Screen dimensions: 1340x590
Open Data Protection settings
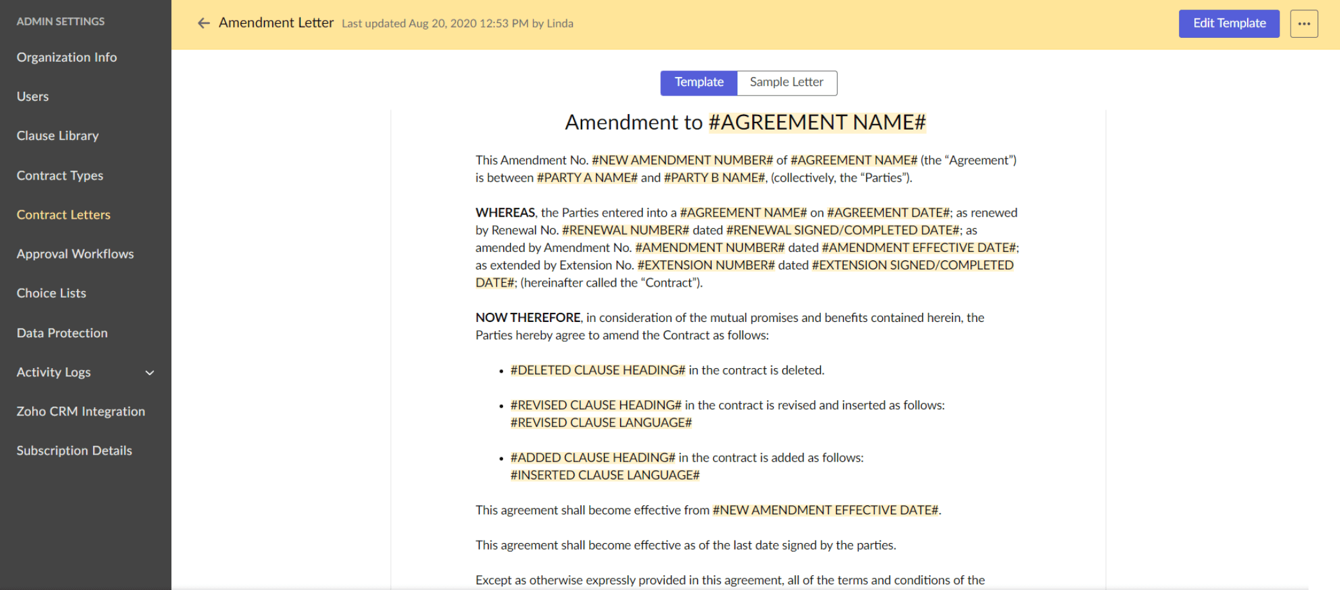point(62,333)
